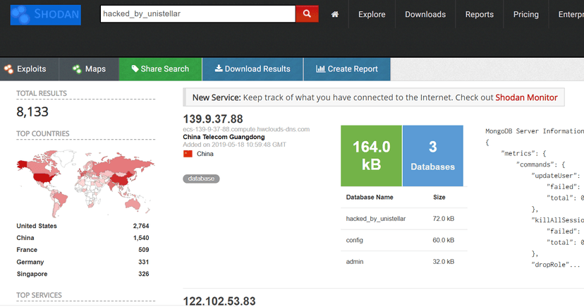
Task: Click the 32.0 kB size value
Action: click(443, 262)
